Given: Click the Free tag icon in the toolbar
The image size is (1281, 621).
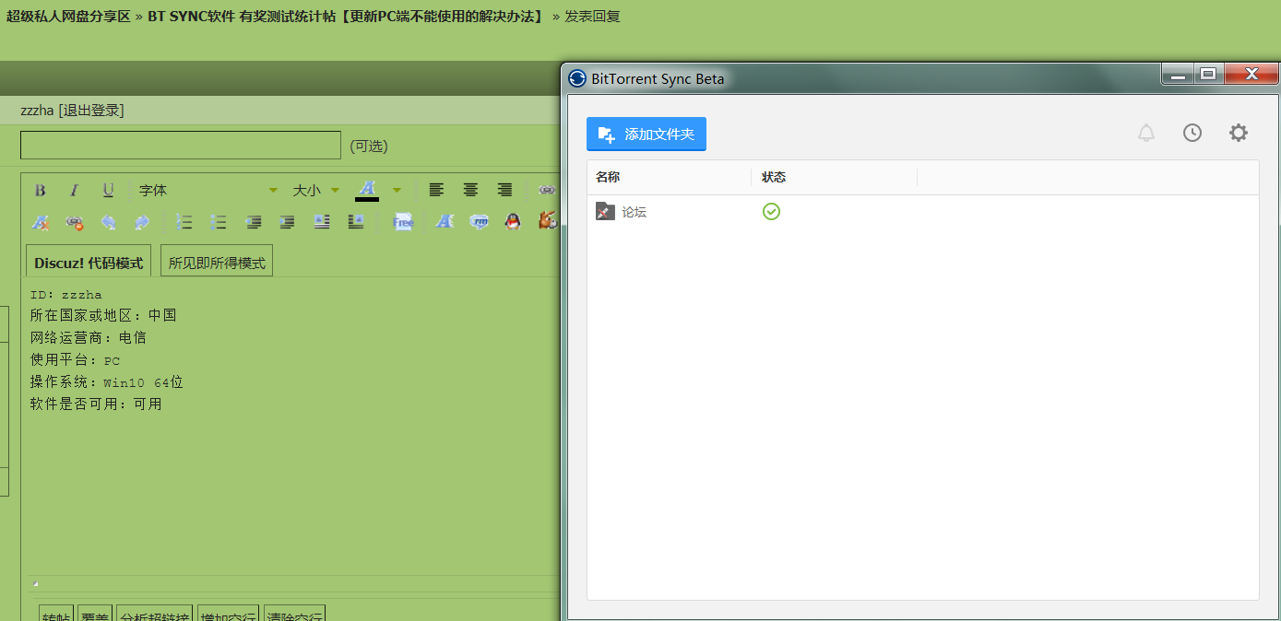Looking at the screenshot, I should point(403,222).
